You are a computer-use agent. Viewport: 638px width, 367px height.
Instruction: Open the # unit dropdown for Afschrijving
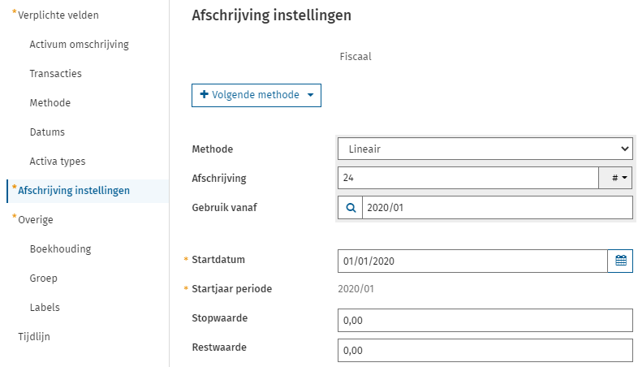(x=615, y=178)
